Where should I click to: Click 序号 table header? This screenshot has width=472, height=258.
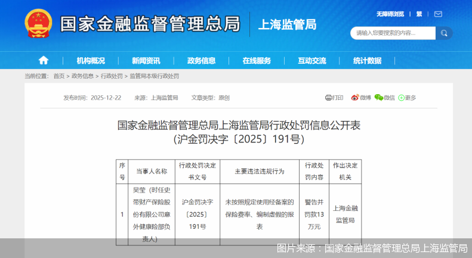[x=122, y=172]
